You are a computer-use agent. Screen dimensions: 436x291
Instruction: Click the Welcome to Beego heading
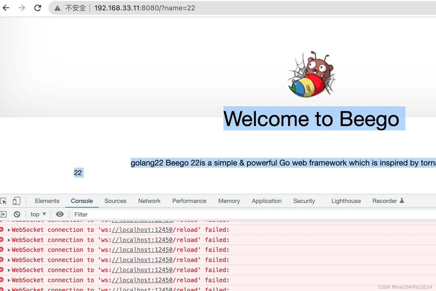(x=311, y=119)
